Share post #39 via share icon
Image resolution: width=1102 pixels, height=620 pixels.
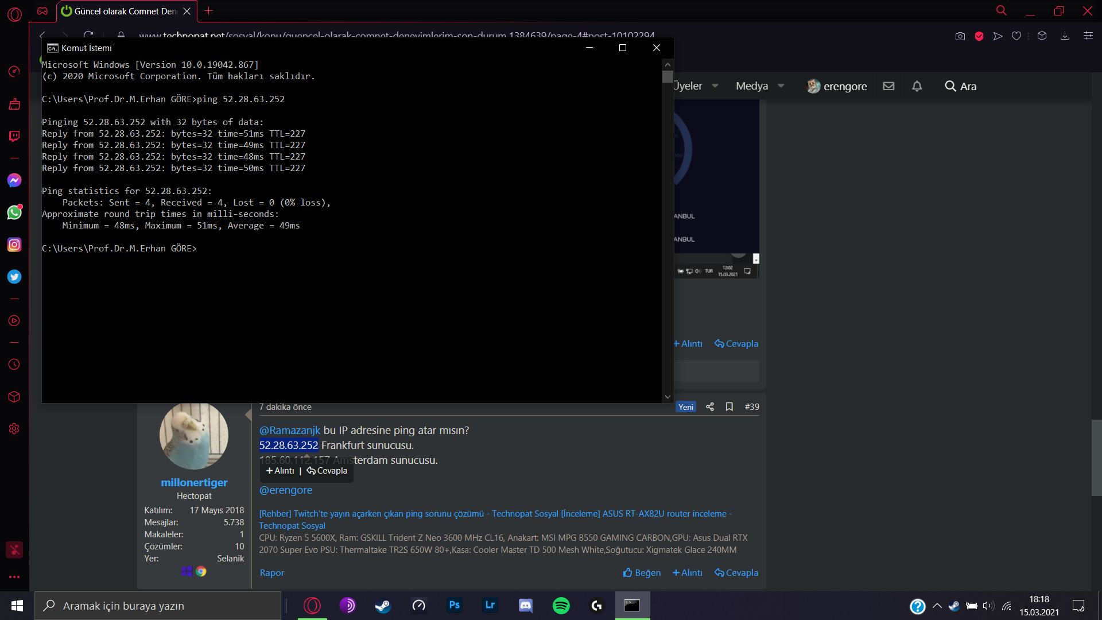[x=710, y=406]
